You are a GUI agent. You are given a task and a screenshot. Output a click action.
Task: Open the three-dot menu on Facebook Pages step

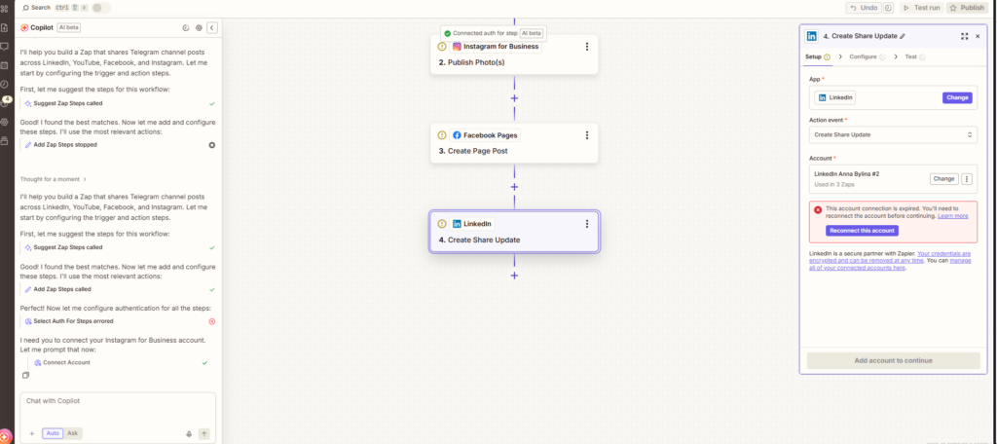(x=586, y=135)
